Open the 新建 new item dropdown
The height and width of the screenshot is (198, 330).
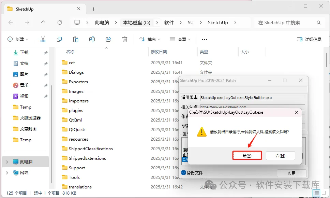tap(18, 39)
